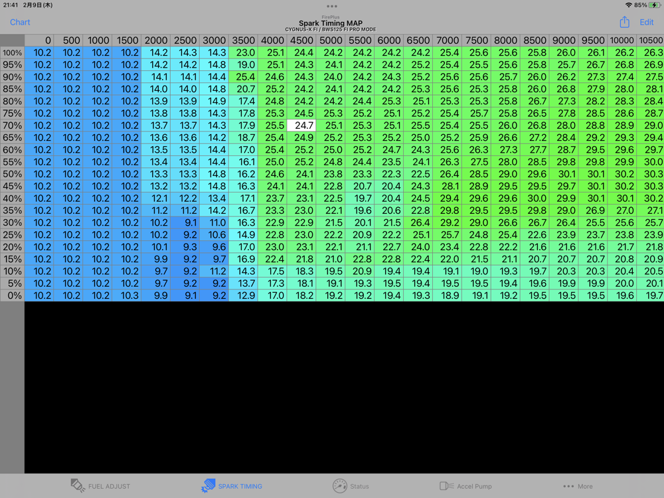Select 11.0 cell at 30% and 3000
Screen dimensions: 664x498
[x=214, y=222]
